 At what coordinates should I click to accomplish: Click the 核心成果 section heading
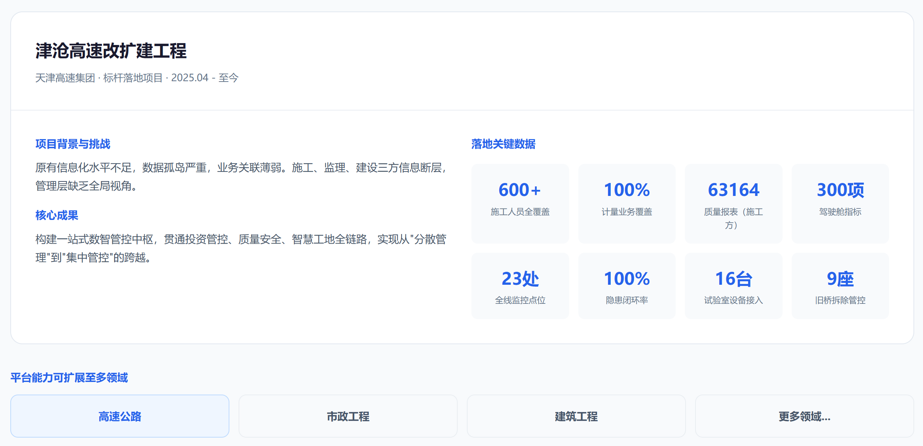(x=57, y=215)
